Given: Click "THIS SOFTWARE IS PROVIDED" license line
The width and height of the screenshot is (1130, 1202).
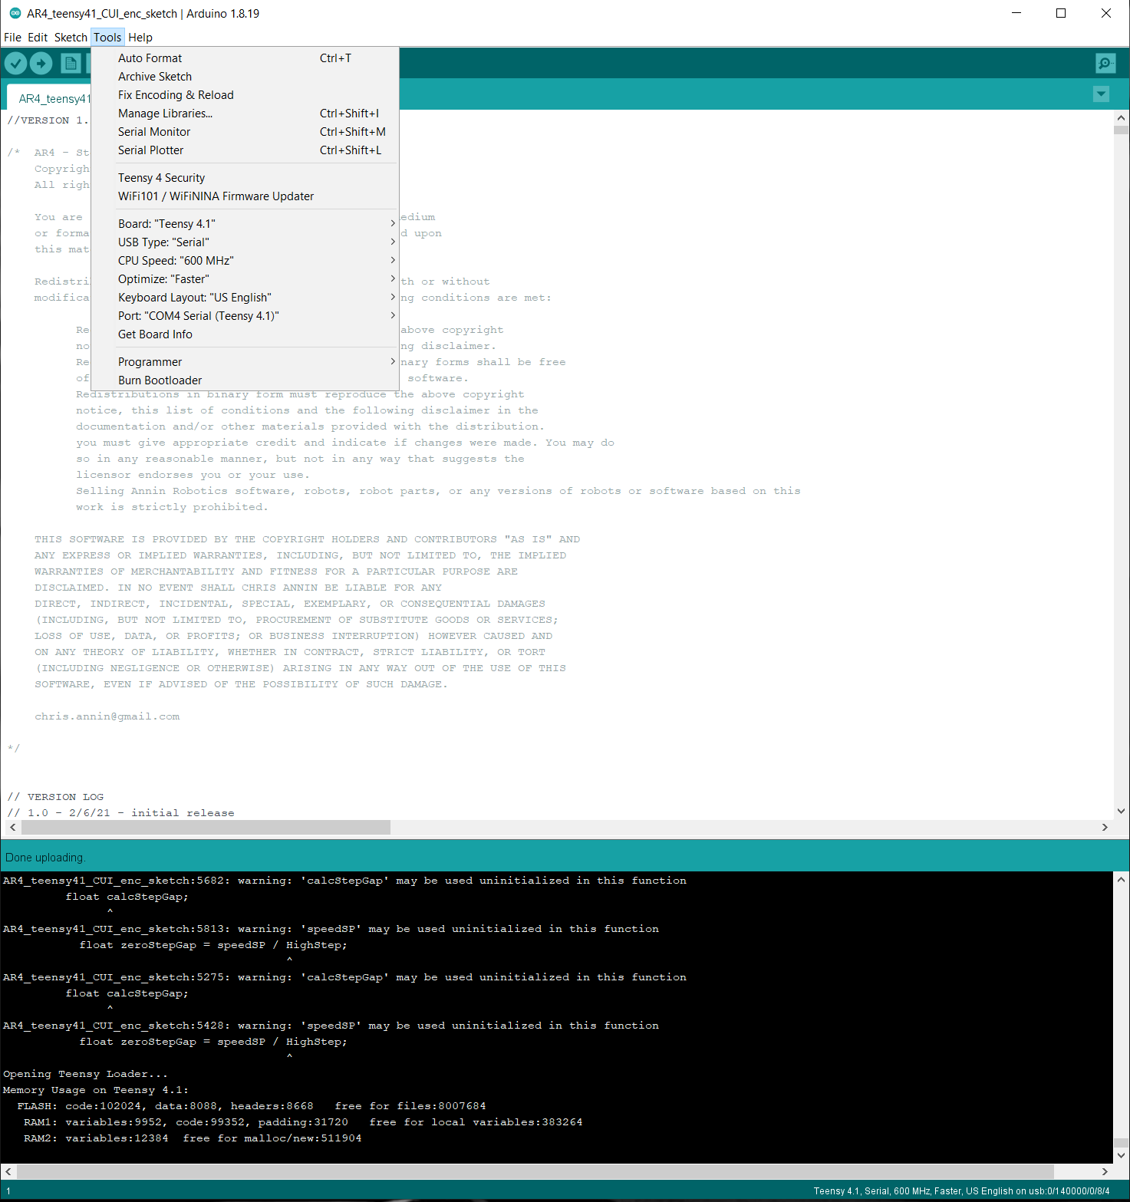Looking at the screenshot, I should pos(307,539).
